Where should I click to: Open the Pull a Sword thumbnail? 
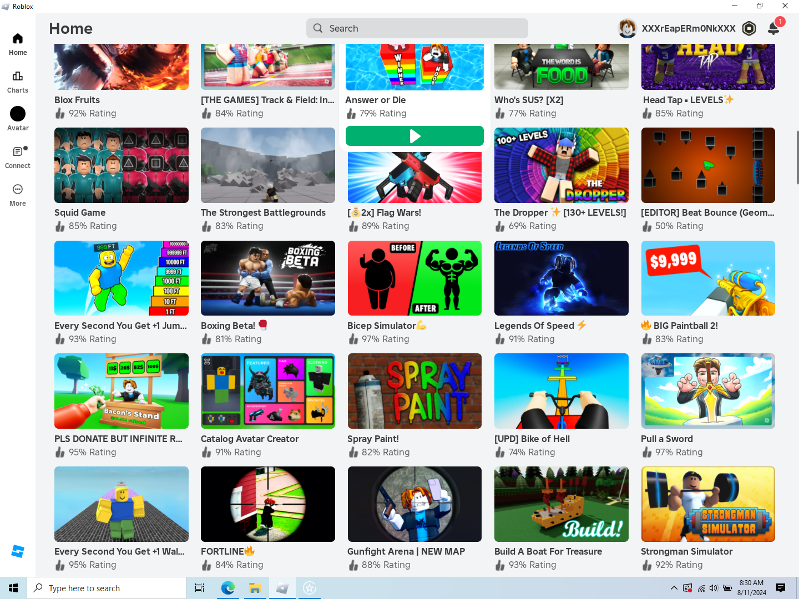[x=708, y=391]
